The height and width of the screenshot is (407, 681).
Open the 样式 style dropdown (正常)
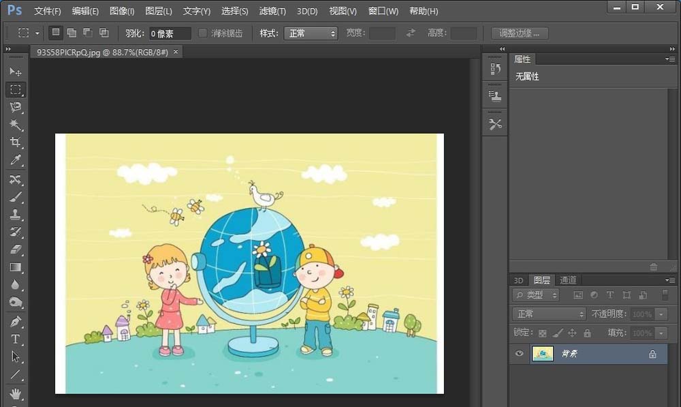311,33
